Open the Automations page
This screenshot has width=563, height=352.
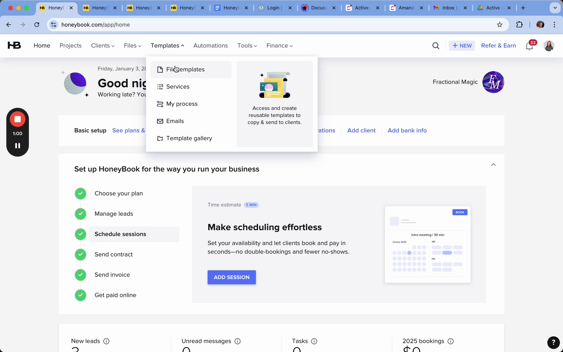(211, 46)
